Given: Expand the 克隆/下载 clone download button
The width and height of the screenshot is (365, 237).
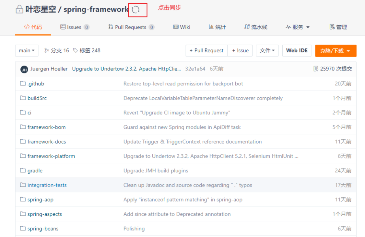Looking at the screenshot, I should tap(336, 51).
